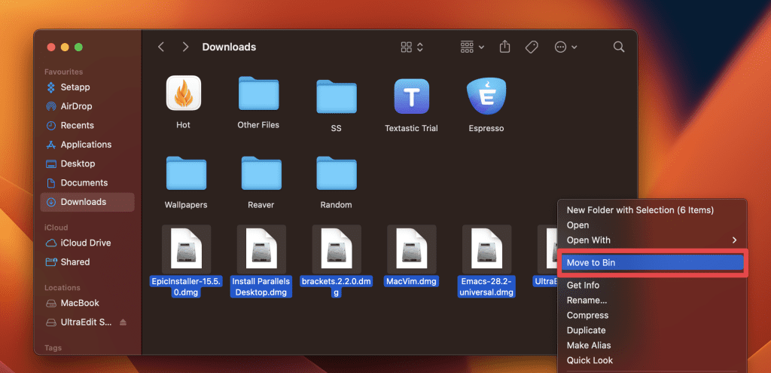Go forward with the right chevron
Screen dimensions: 771x373
pos(185,47)
